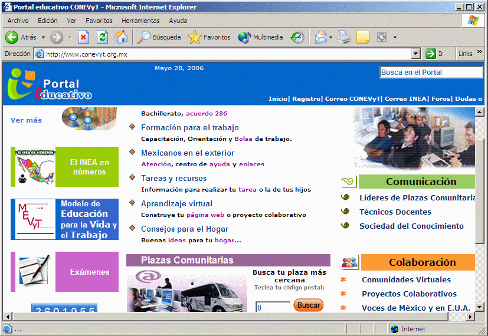Click the page icon in address bar
This screenshot has width=488, height=336.
click(39, 54)
